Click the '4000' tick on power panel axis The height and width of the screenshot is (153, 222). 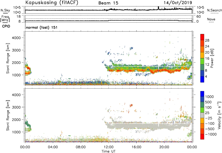[x=16, y=38]
